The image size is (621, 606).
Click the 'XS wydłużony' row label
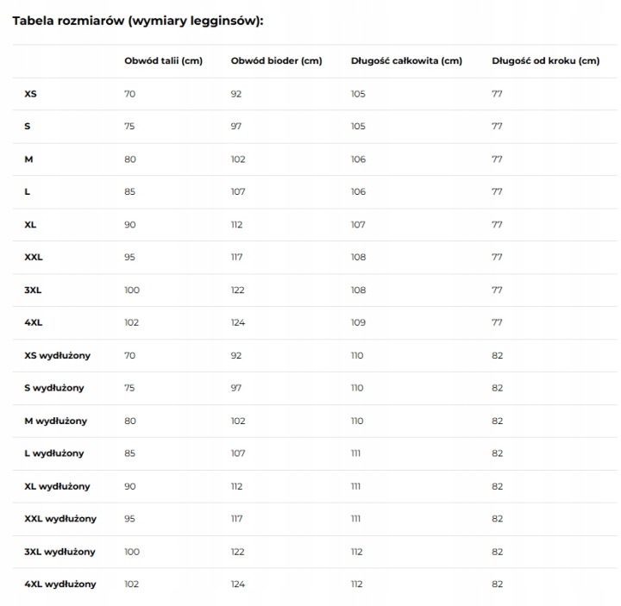(x=58, y=355)
